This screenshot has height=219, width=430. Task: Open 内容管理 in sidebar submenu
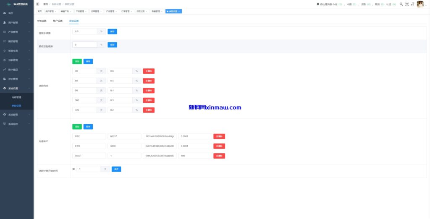coord(16,97)
